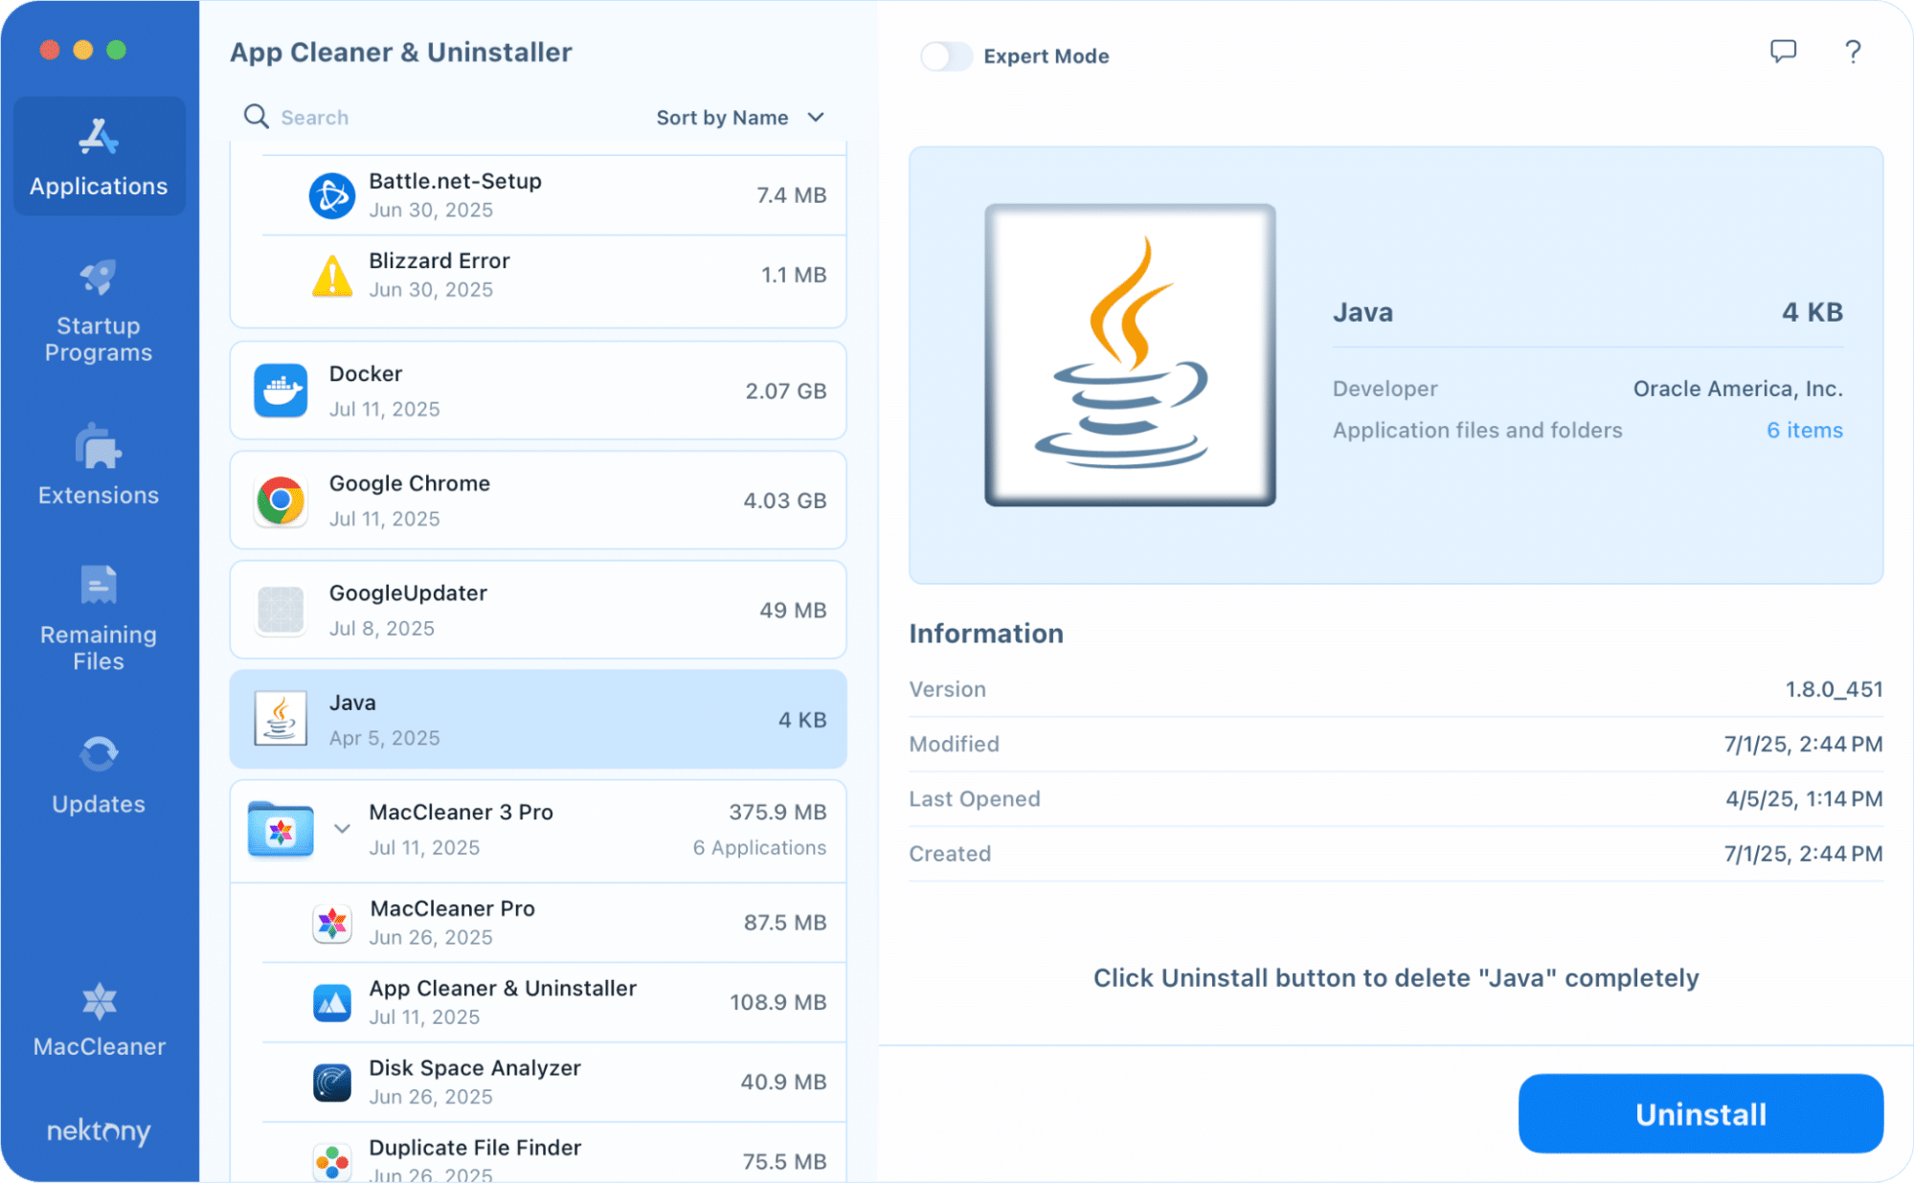
Task: Click into the Search field
Action: pos(440,117)
